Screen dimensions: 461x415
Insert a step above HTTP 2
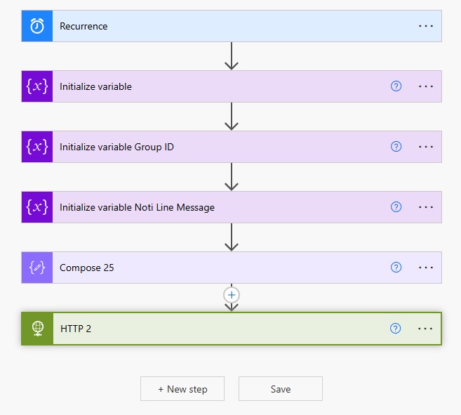pyautogui.click(x=232, y=295)
